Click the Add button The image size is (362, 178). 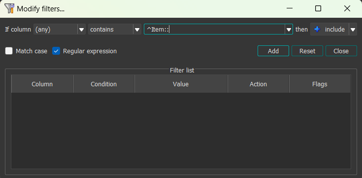[x=273, y=51]
